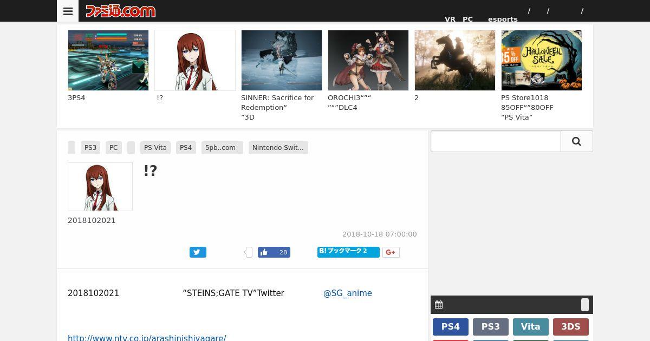
Task: Open the VR navigation item
Action: pos(450,19)
